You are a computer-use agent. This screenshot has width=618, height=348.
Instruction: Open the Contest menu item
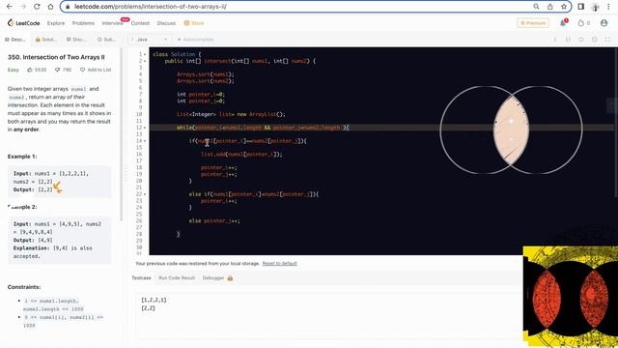click(x=140, y=23)
